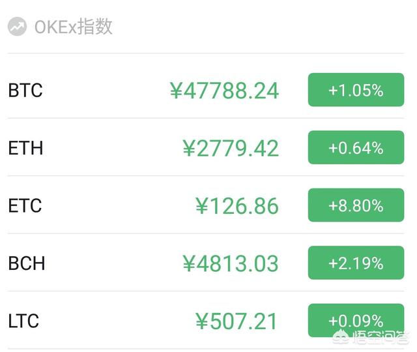The height and width of the screenshot is (352, 417).
Task: Tap the LTC price ¥507.21
Action: (x=237, y=321)
